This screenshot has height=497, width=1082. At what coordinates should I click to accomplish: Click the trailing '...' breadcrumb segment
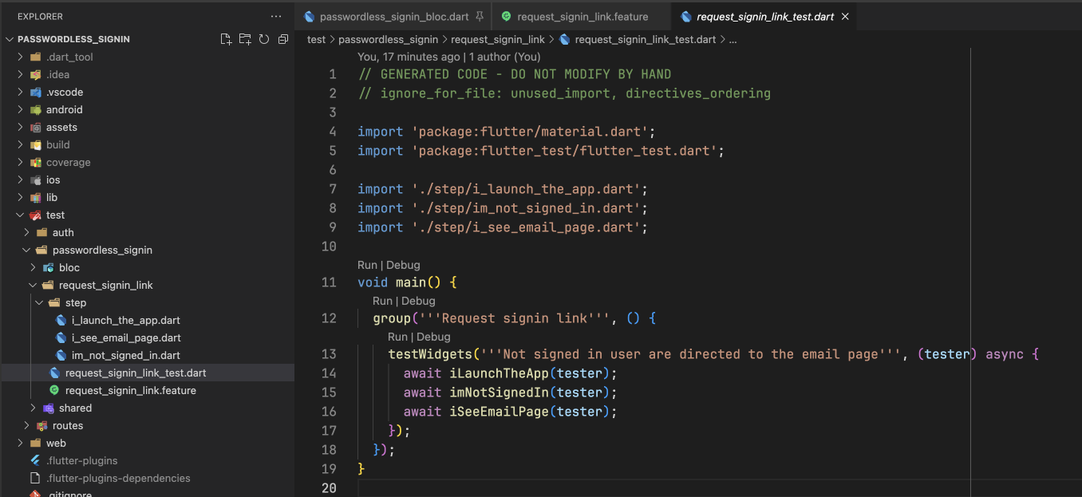pos(733,39)
